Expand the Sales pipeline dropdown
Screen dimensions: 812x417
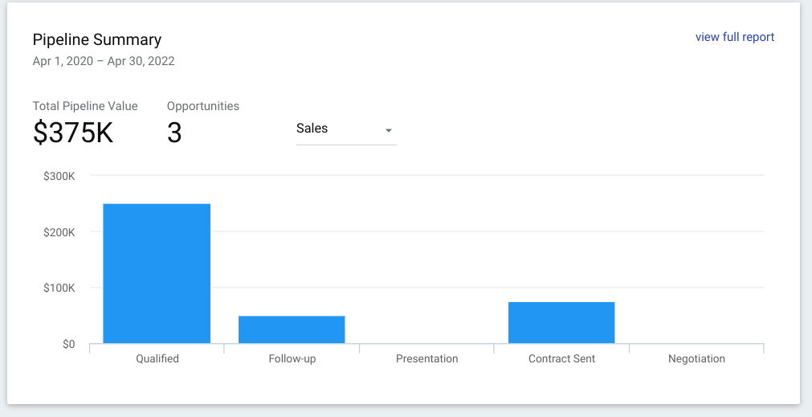(345, 129)
